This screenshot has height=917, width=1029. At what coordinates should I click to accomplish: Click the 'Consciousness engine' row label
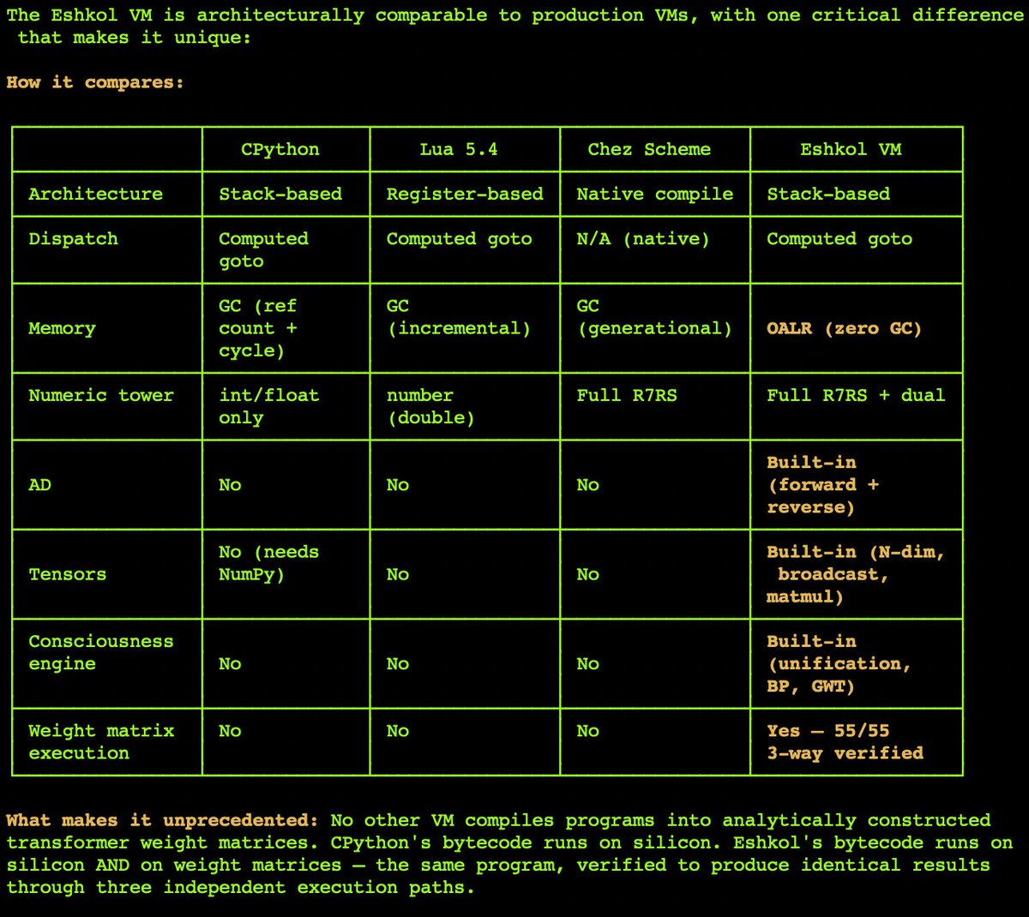101,652
